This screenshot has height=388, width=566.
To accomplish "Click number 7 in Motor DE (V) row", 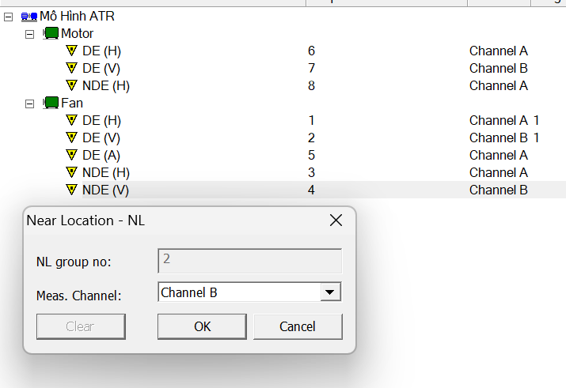I will [x=311, y=68].
